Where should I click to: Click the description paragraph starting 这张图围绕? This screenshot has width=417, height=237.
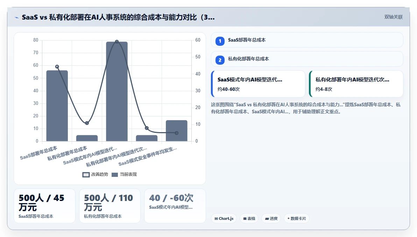click(306, 108)
